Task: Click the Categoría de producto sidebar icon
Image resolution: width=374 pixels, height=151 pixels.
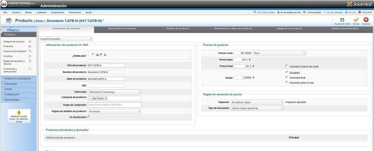Action: pos(30,41)
